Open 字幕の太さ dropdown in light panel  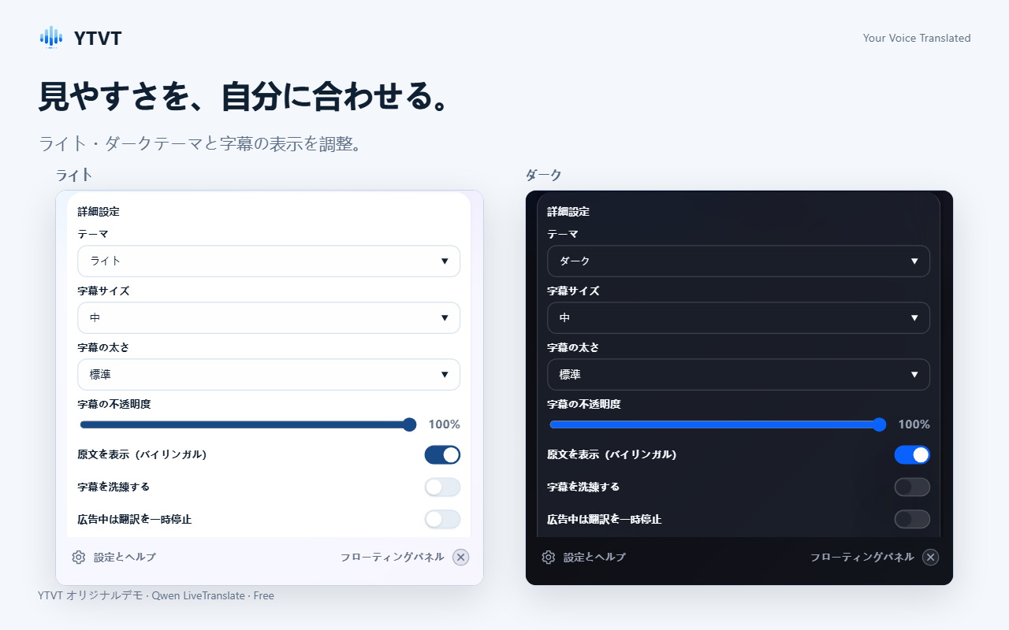point(269,374)
